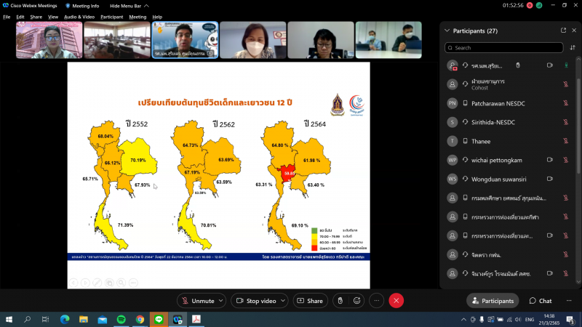The height and width of the screenshot is (327, 582).
Task: Open audio options arrow next to Unmute
Action: (x=221, y=301)
